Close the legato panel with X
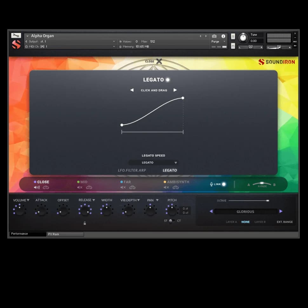The height and width of the screenshot is (308, 308). 159,61
